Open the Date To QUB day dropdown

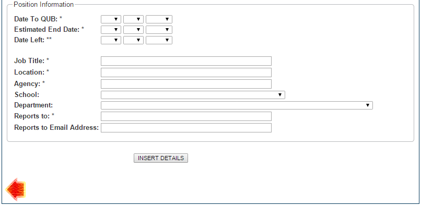coord(111,19)
